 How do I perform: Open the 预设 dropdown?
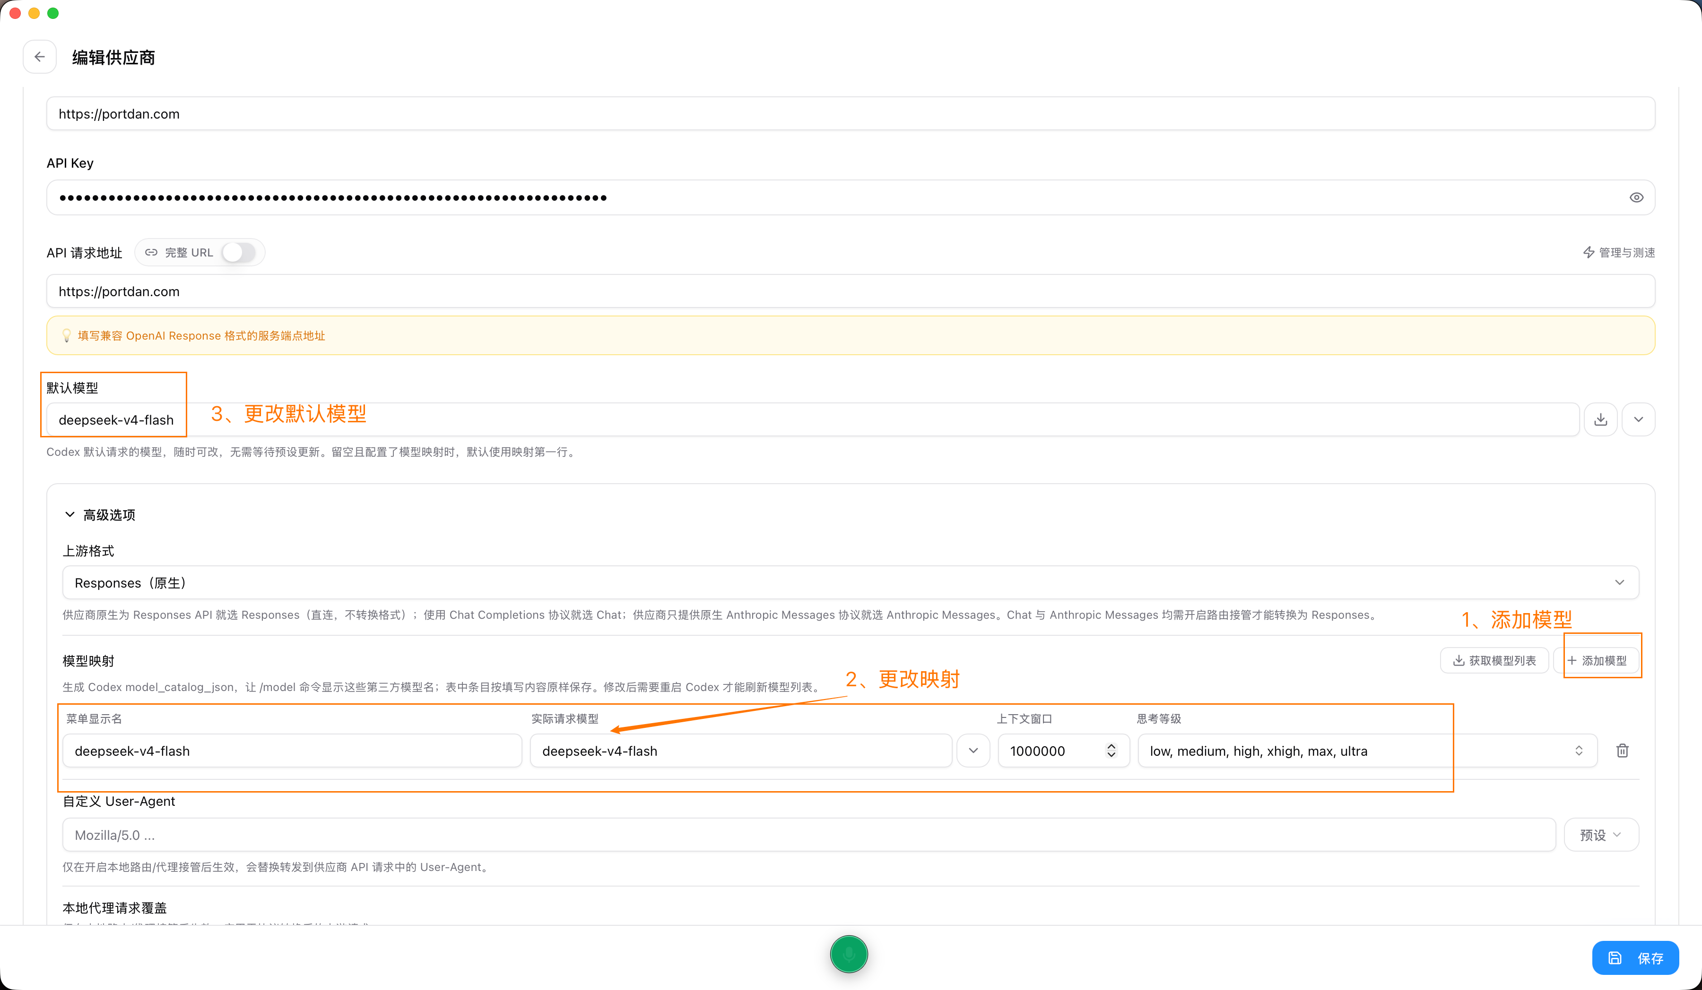tap(1601, 836)
